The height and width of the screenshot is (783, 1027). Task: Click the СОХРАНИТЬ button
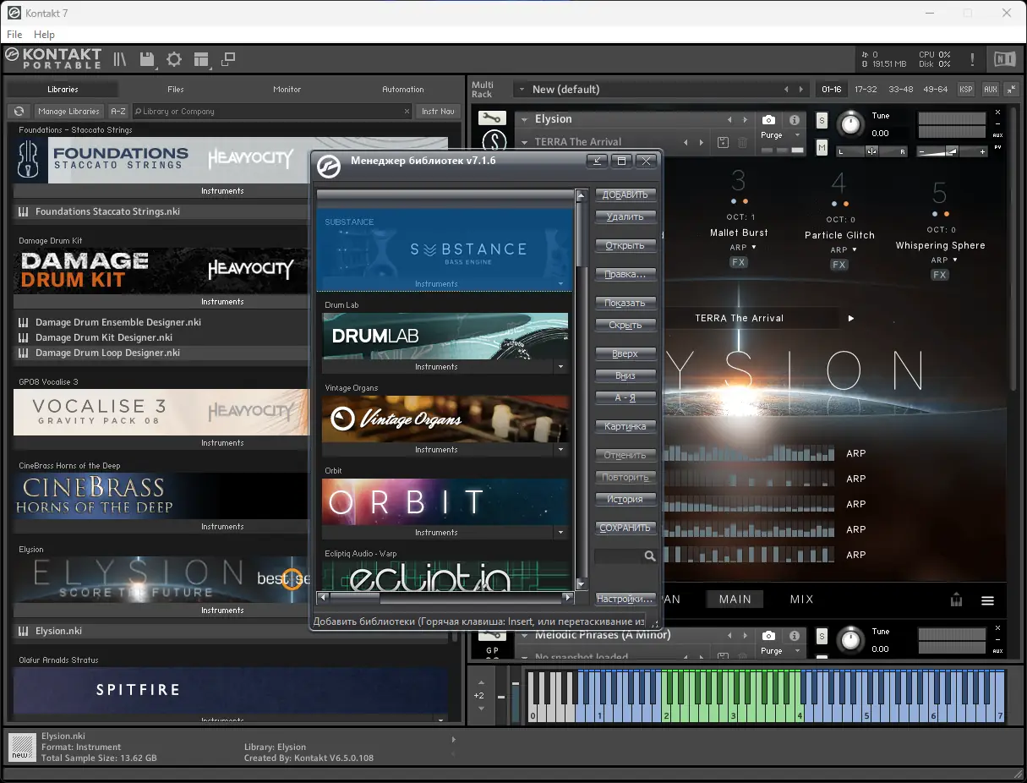click(x=625, y=528)
